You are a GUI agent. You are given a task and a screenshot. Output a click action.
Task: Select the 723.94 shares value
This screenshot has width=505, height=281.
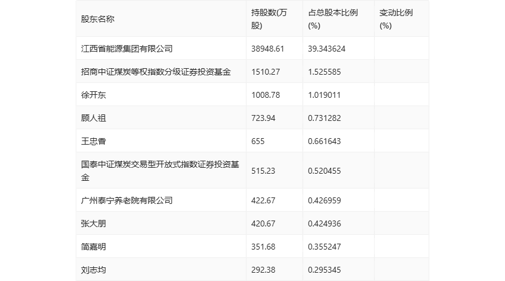click(263, 118)
